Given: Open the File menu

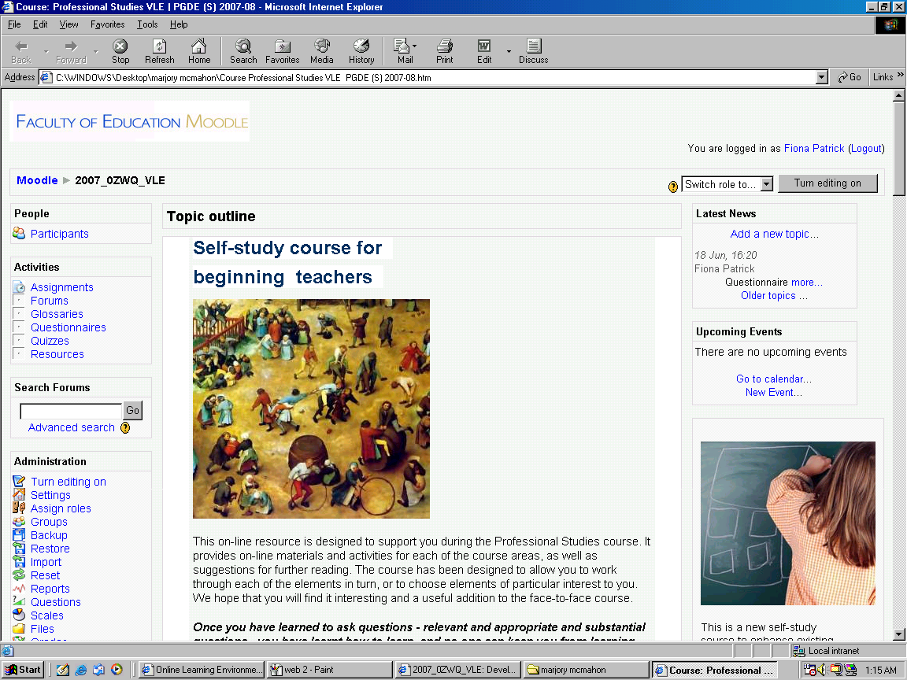Looking at the screenshot, I should (14, 24).
